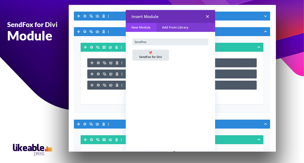
Task: Open settings of third dark module bar
Action: pyautogui.click(x=98, y=85)
